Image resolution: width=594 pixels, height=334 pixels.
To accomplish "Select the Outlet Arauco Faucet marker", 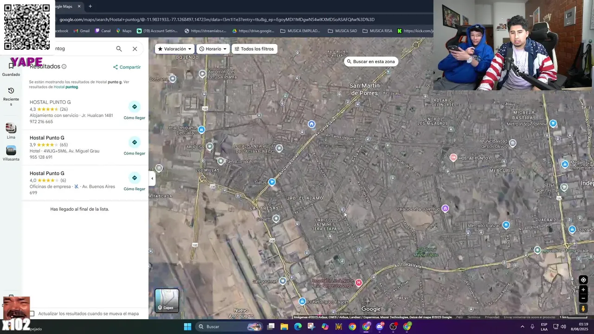I will 303,302.
